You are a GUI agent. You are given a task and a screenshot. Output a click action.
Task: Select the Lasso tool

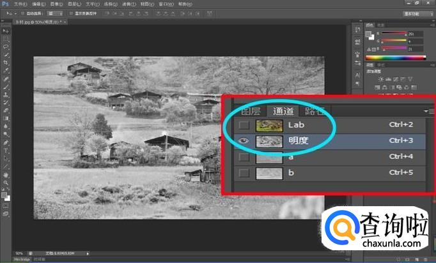(x=6, y=47)
